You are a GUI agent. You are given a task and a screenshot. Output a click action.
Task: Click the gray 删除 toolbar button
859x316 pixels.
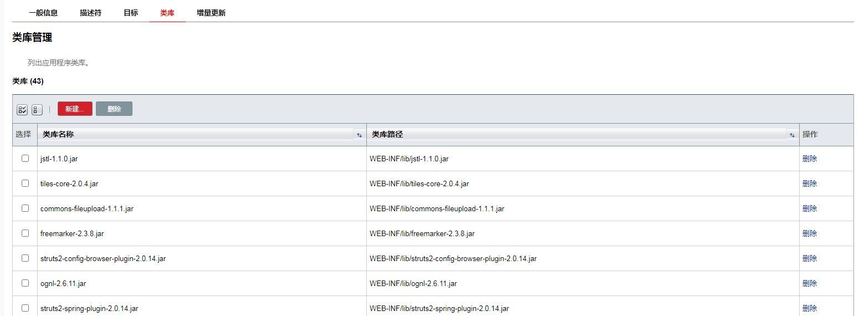(x=114, y=109)
